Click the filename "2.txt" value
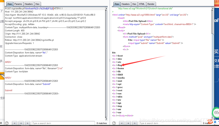The width and height of the screenshot is (219, 126). (x=60, y=68)
